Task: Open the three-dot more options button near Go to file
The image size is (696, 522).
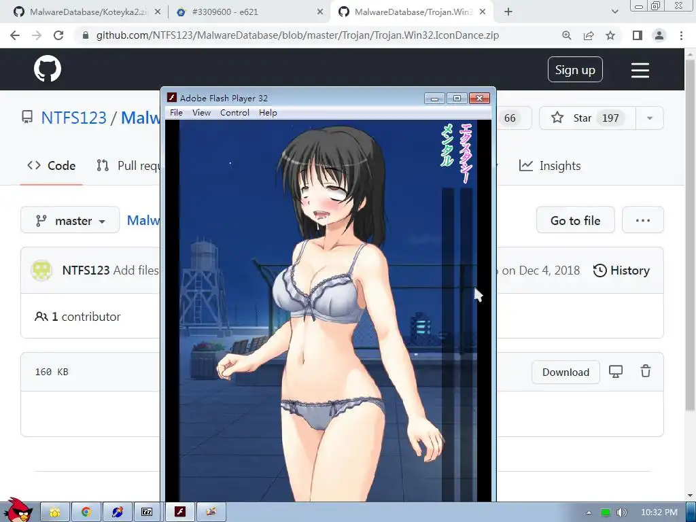Action: [643, 220]
